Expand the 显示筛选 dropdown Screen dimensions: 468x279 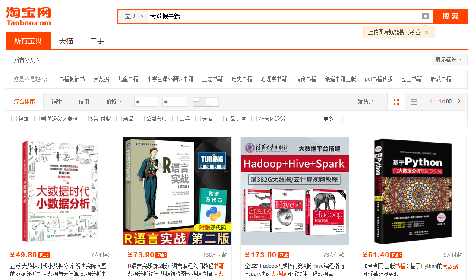449,60
